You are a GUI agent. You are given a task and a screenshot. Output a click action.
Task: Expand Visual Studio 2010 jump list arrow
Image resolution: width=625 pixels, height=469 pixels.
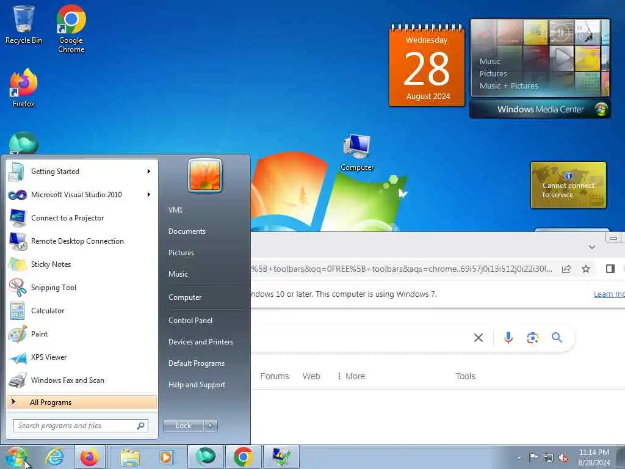(x=149, y=195)
